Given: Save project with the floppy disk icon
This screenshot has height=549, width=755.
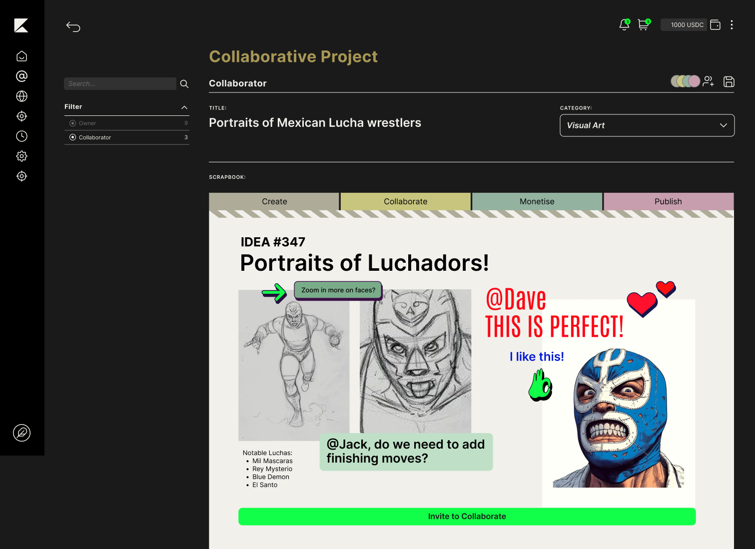Looking at the screenshot, I should coord(729,81).
